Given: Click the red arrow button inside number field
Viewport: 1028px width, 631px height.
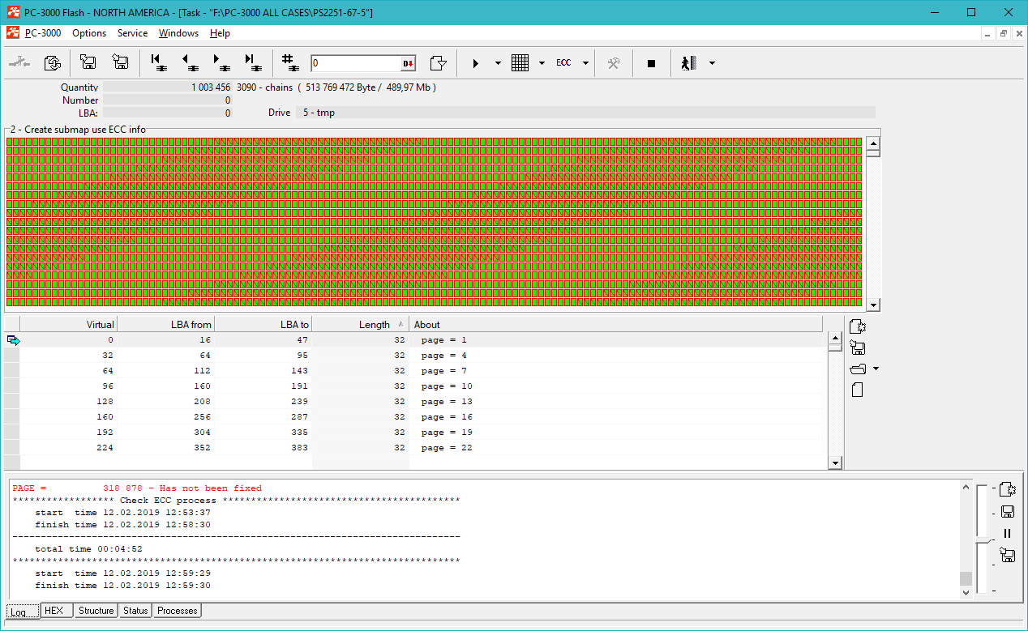Looking at the screenshot, I should 408,63.
